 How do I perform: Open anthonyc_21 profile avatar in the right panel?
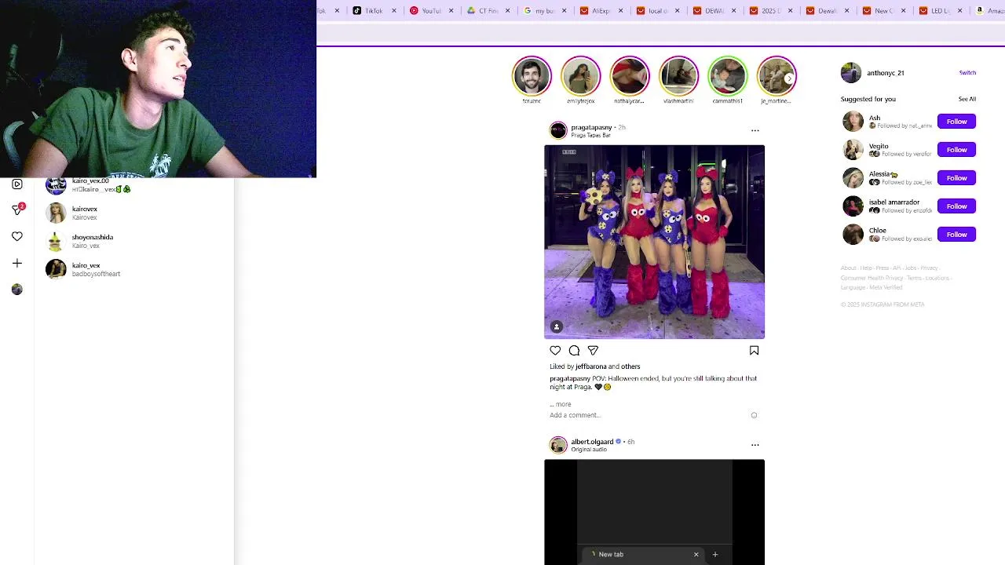pos(851,73)
